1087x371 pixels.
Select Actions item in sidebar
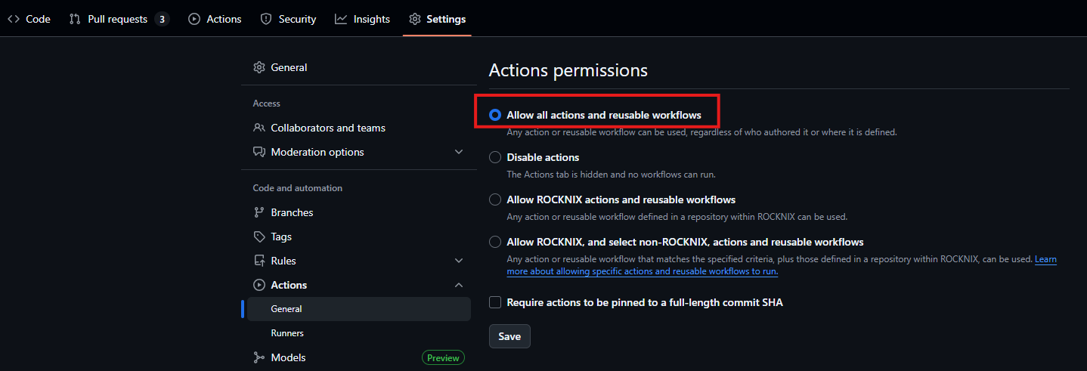(359, 285)
